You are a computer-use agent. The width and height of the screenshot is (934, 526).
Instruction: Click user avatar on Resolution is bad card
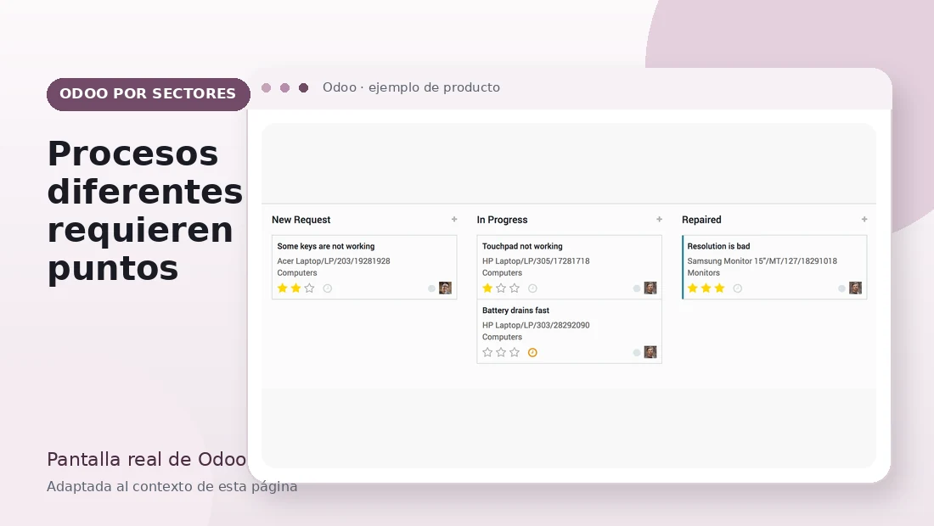point(855,288)
